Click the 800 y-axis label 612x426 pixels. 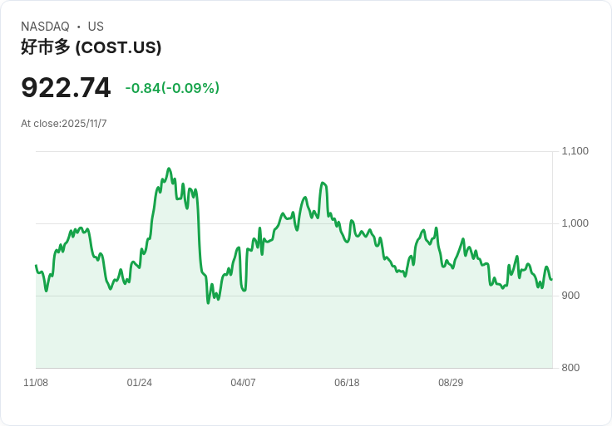pos(570,368)
